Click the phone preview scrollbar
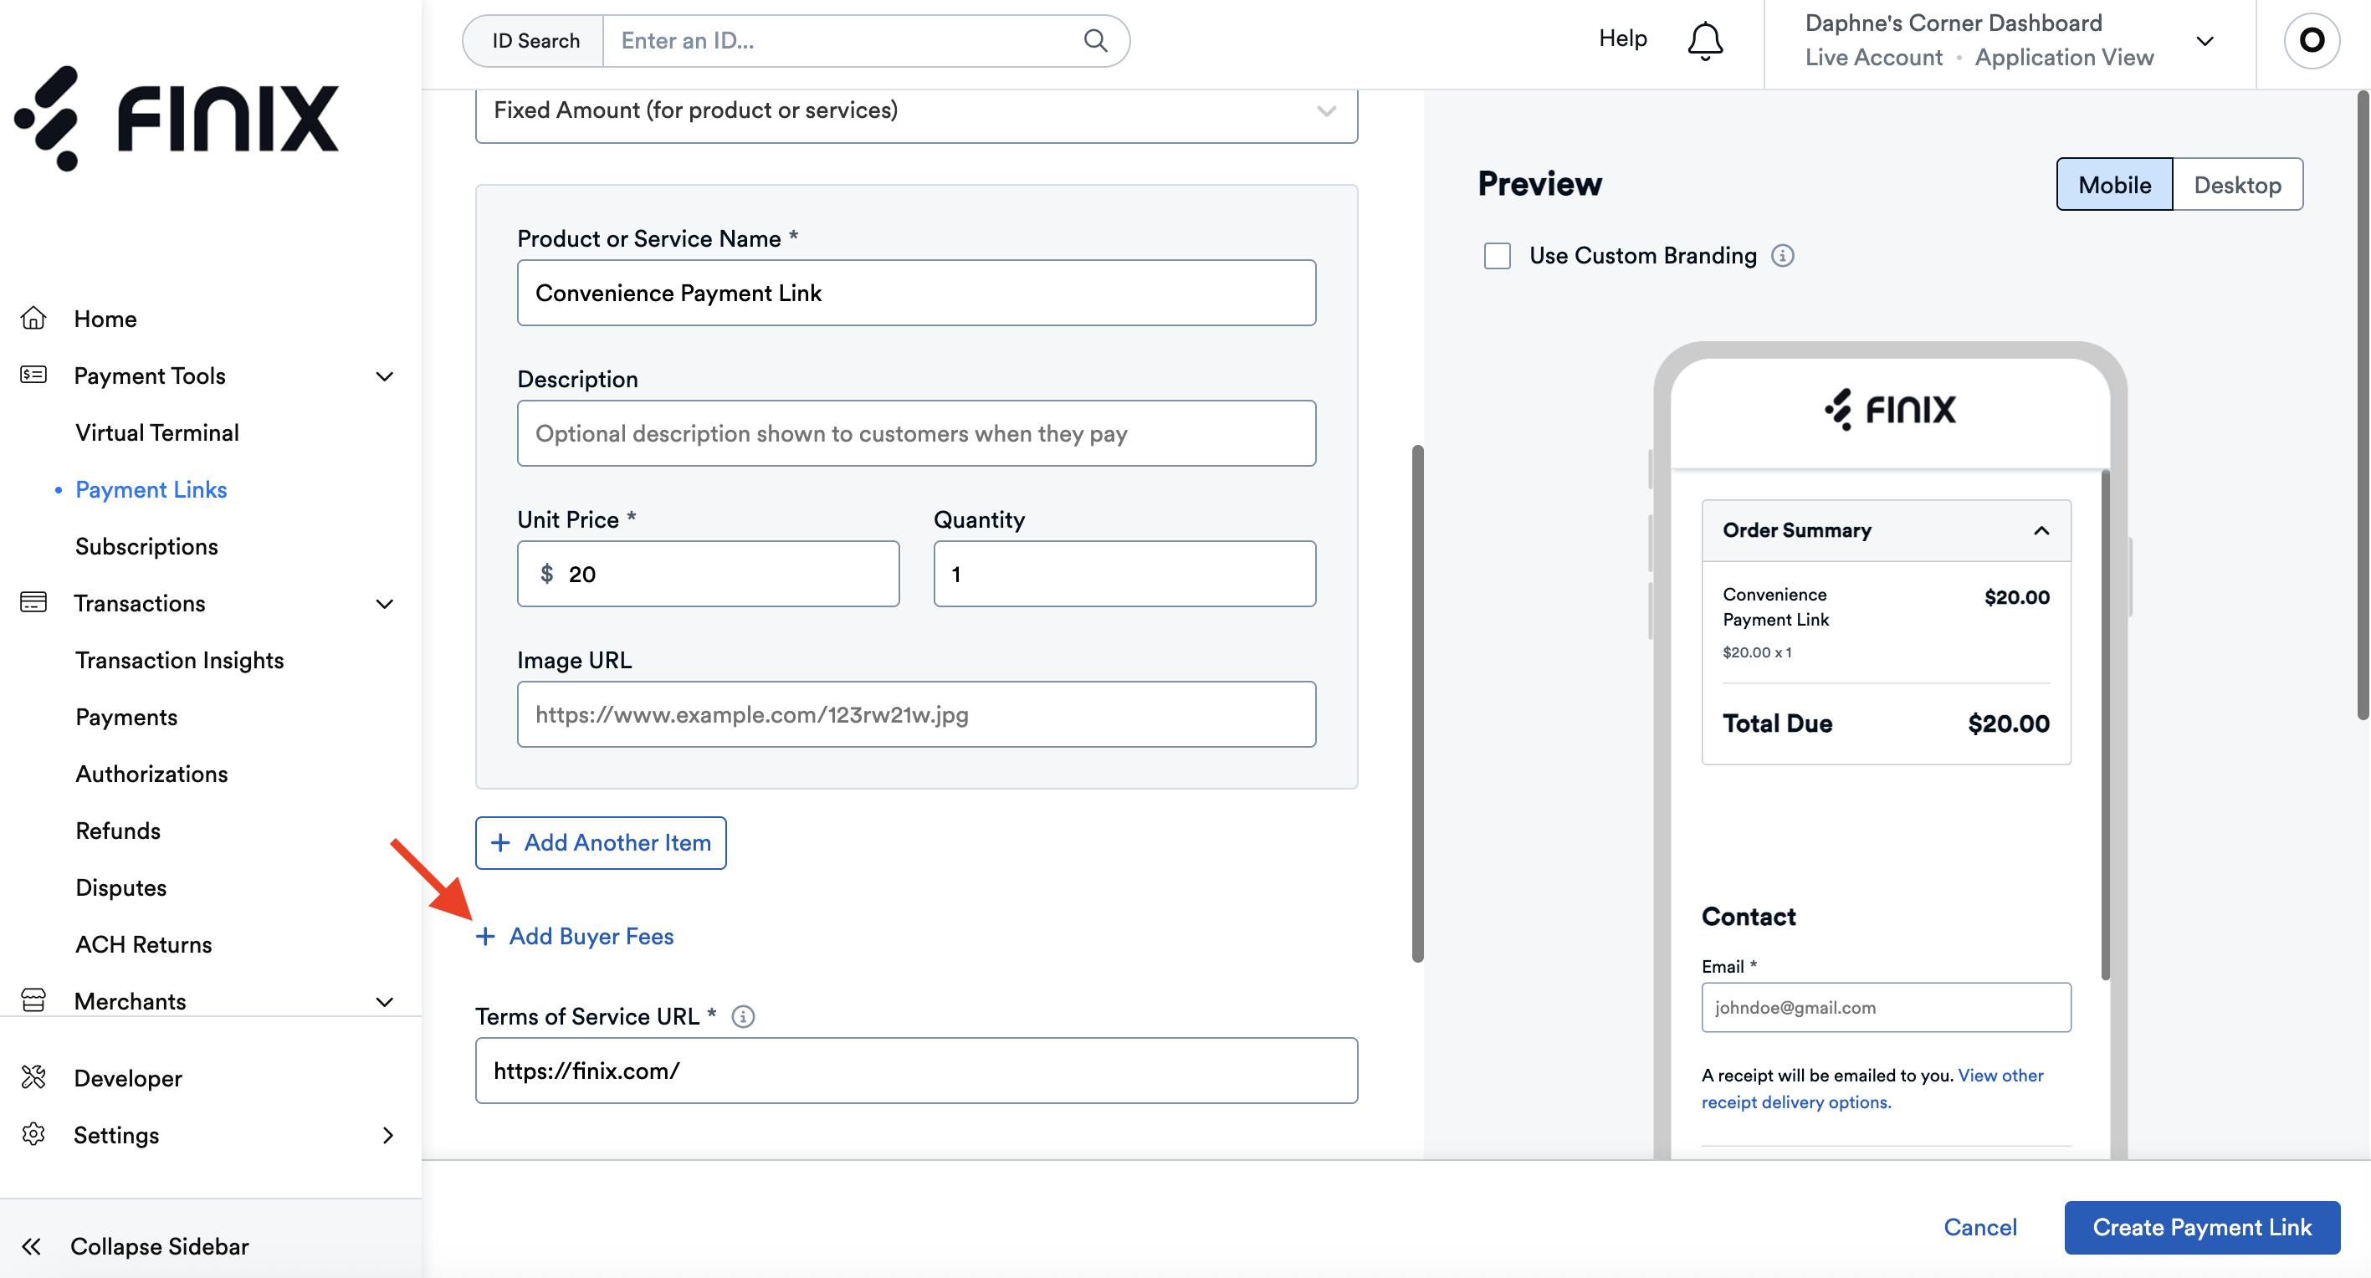Viewport: 2371px width, 1278px height. (x=2105, y=725)
